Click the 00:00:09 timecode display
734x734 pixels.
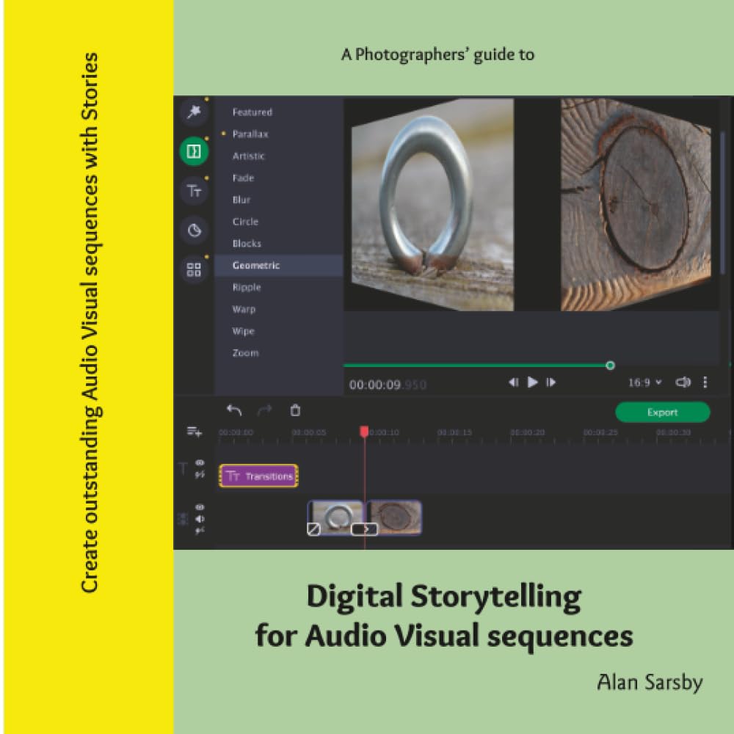(388, 385)
